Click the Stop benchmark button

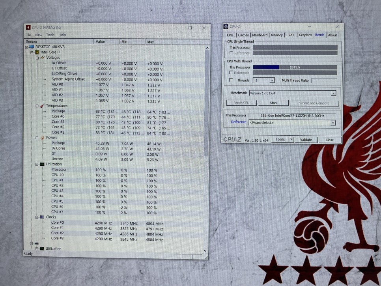click(273, 103)
